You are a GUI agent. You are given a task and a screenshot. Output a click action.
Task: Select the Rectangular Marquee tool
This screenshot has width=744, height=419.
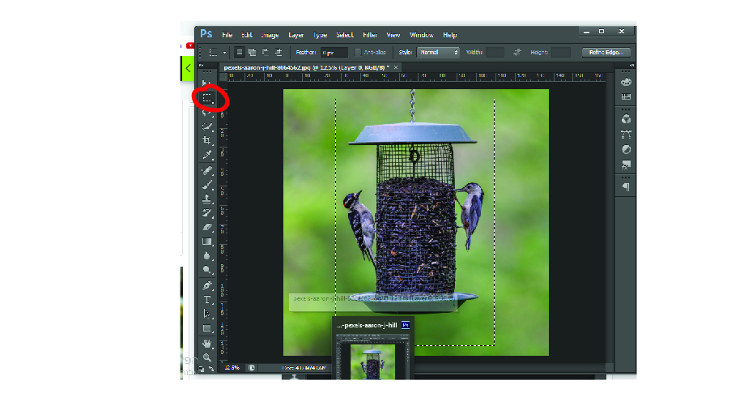(x=207, y=98)
